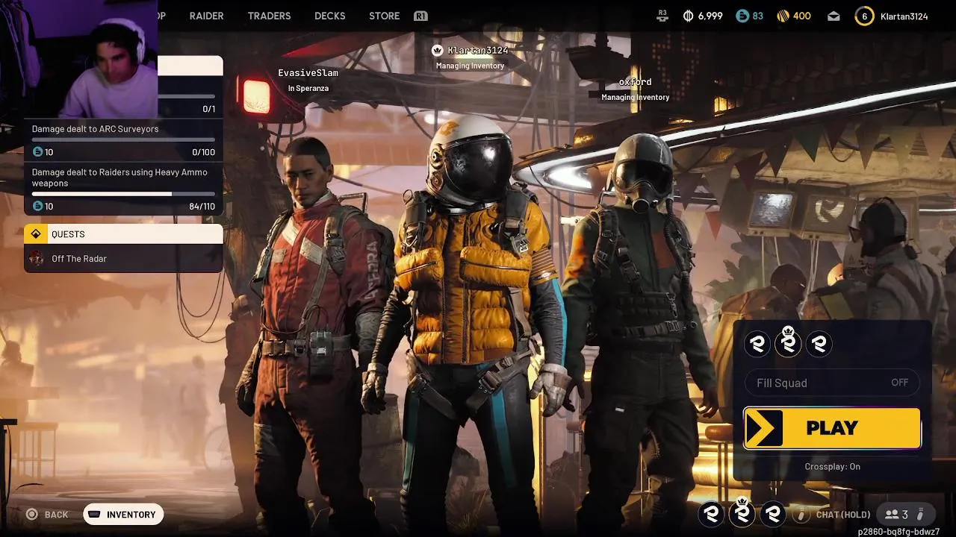
Task: Open the mail envelope icon
Action: 834,16
